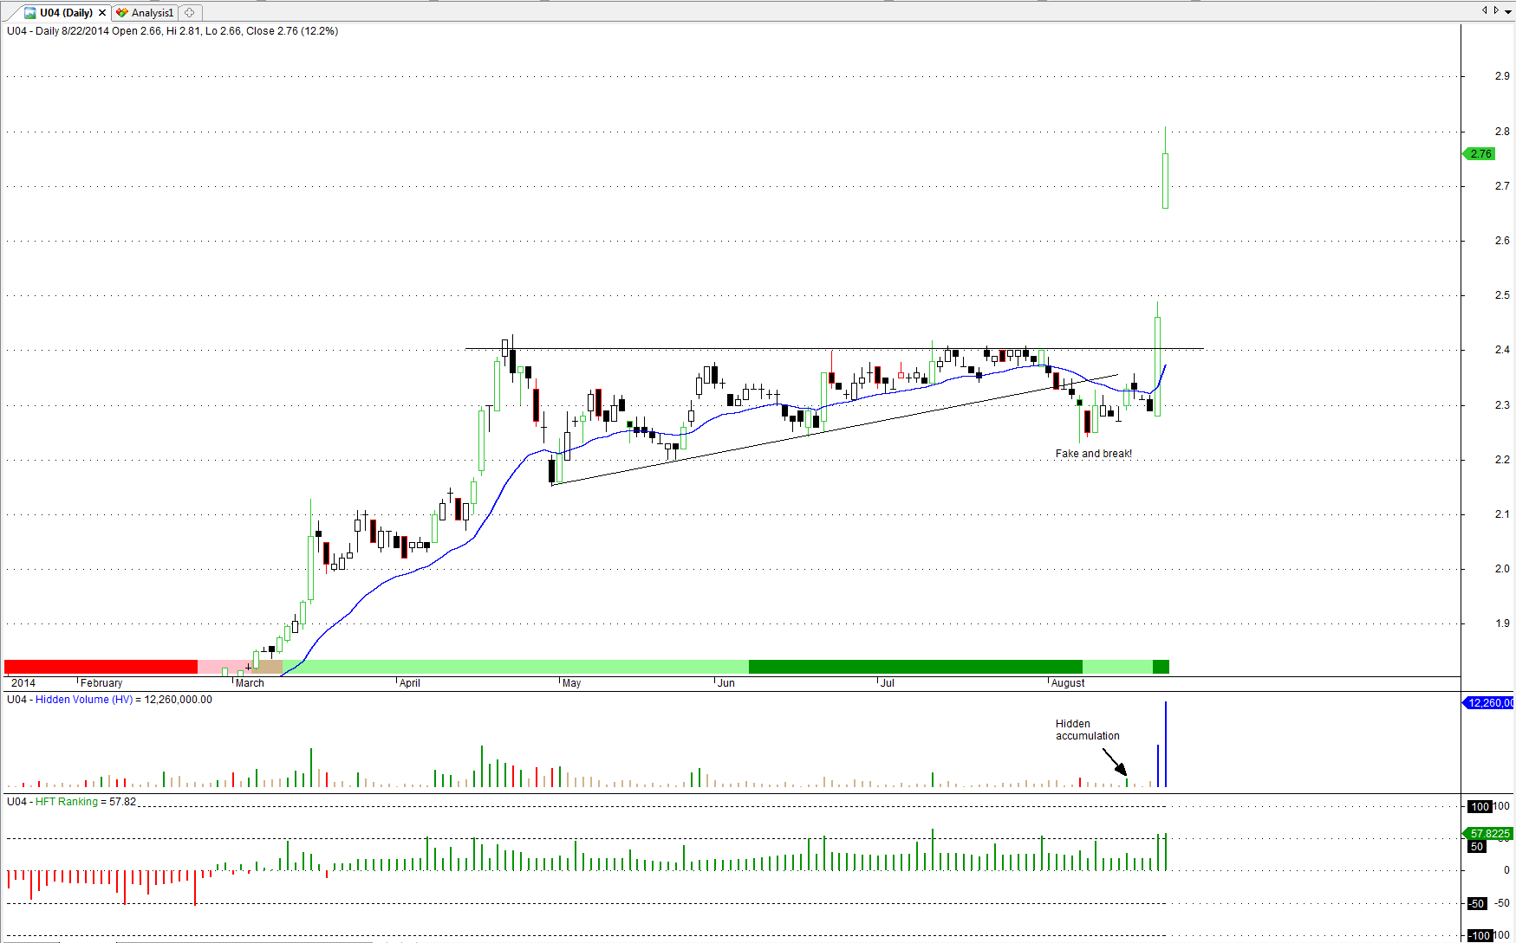Viewport: 1516px width, 943px height.
Task: Open the Analysis1 tab
Action: click(x=152, y=13)
